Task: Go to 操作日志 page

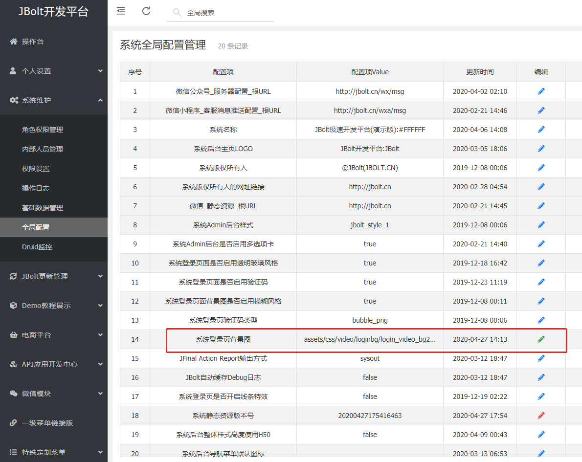Action: [36, 188]
